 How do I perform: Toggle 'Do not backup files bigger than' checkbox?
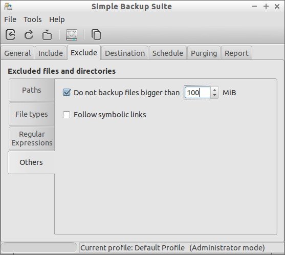coord(67,92)
